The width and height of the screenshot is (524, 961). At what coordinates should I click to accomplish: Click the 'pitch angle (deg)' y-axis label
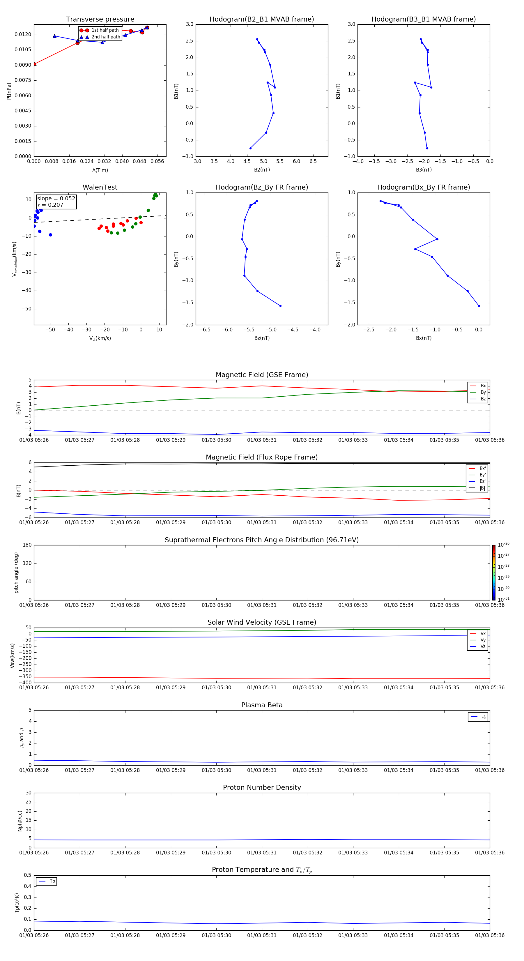[16, 572]
